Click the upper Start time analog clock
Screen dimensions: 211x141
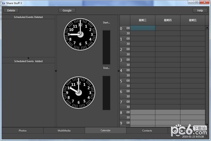(x=79, y=34)
